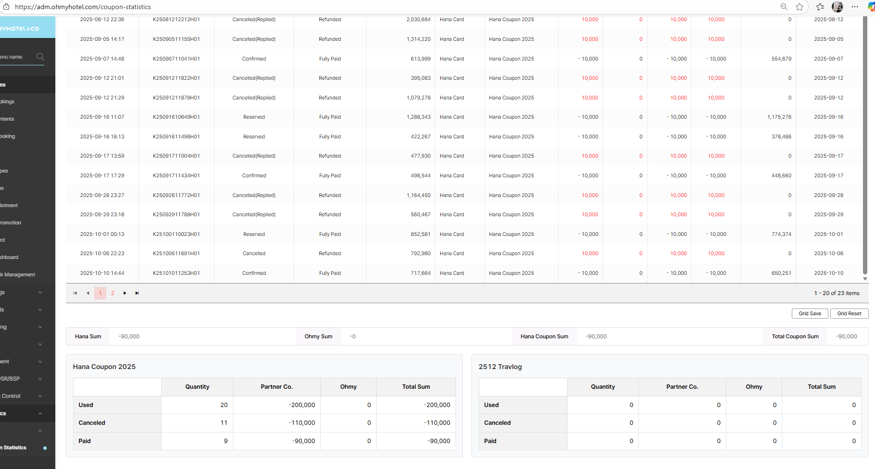Viewport: 875px width, 469px height.
Task: Click the Grid Reset button
Action: (x=849, y=313)
